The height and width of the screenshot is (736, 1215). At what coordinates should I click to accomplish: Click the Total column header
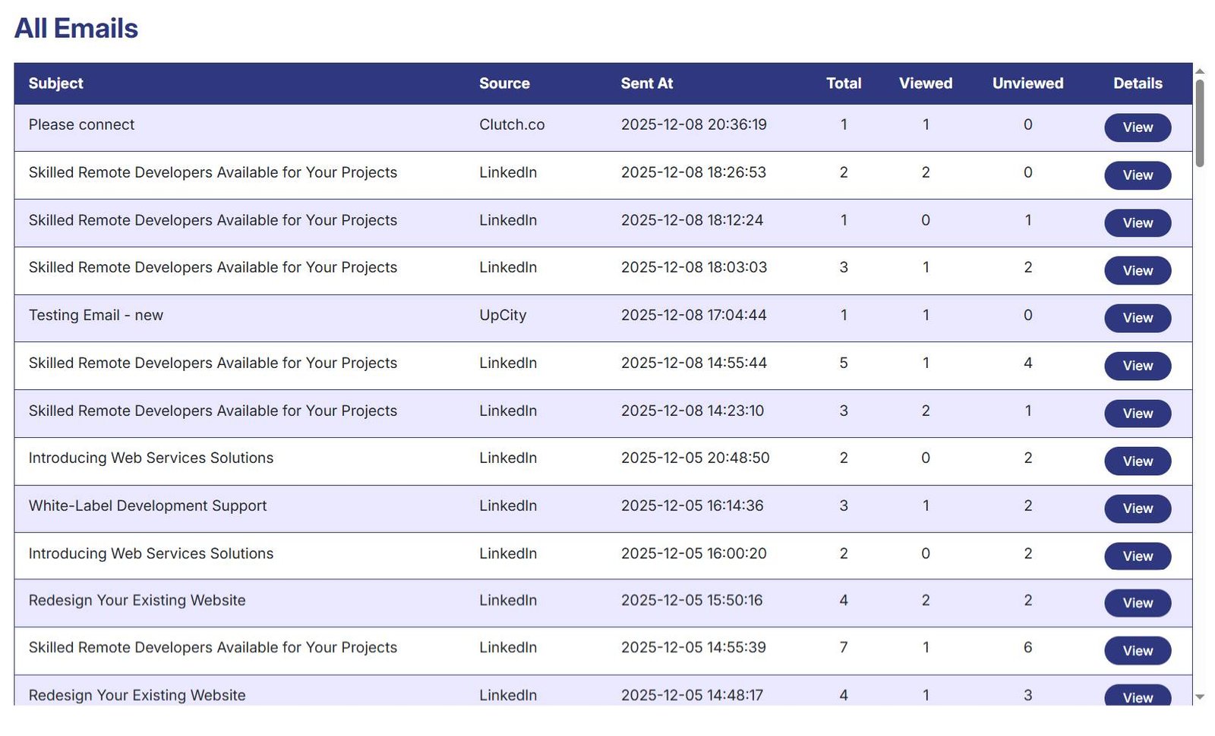843,83
